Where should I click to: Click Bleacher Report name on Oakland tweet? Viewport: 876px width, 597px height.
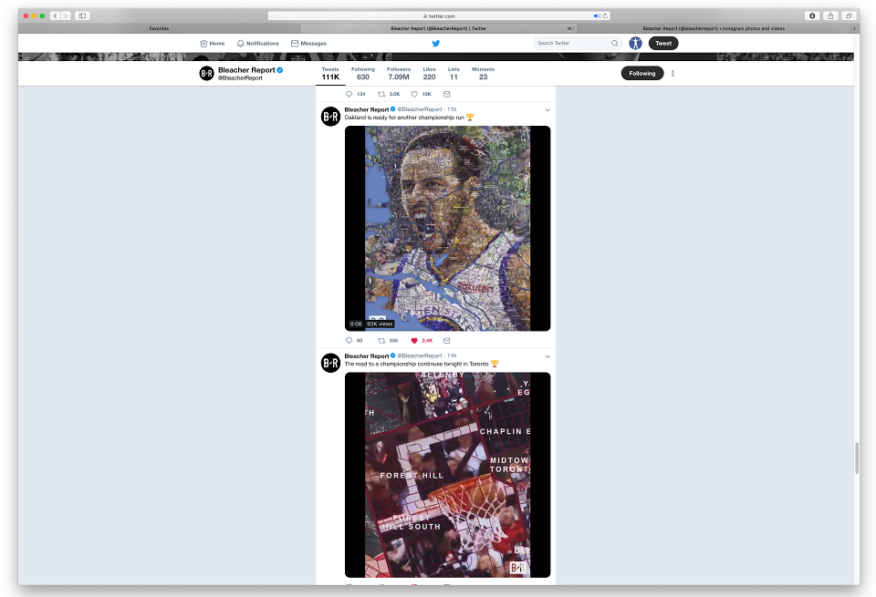(x=367, y=109)
